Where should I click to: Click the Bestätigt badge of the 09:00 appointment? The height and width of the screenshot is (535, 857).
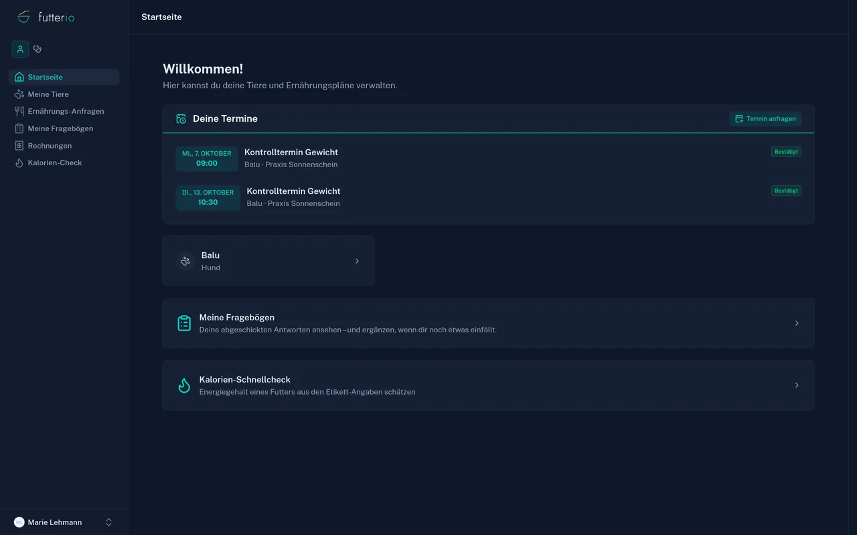pyautogui.click(x=786, y=152)
